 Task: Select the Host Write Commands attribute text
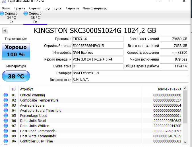point(38,136)
